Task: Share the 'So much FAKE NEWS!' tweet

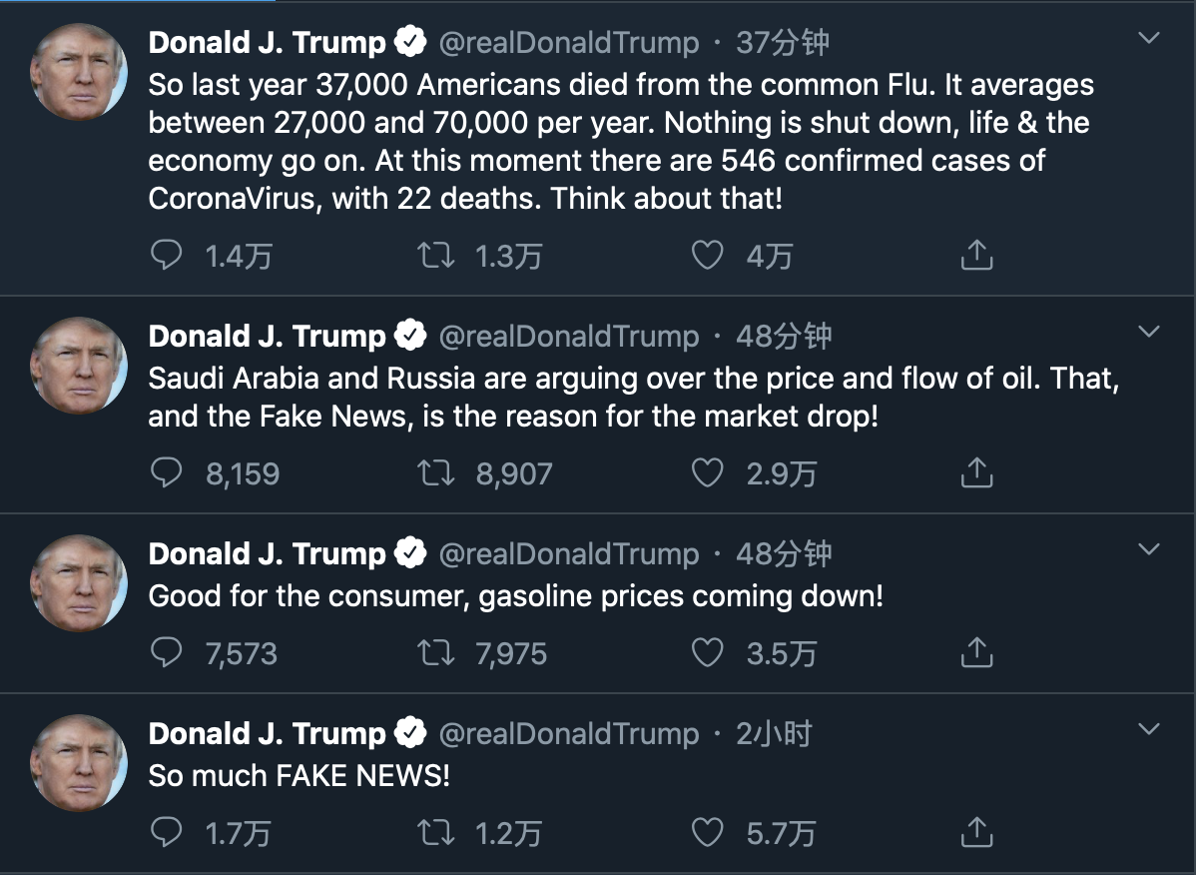Action: 976,832
